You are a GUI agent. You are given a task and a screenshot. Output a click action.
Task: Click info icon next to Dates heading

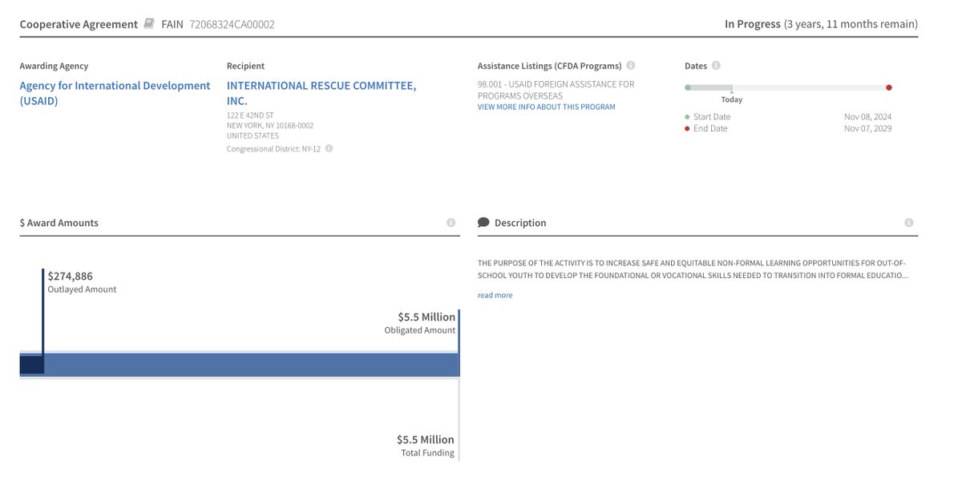click(716, 66)
